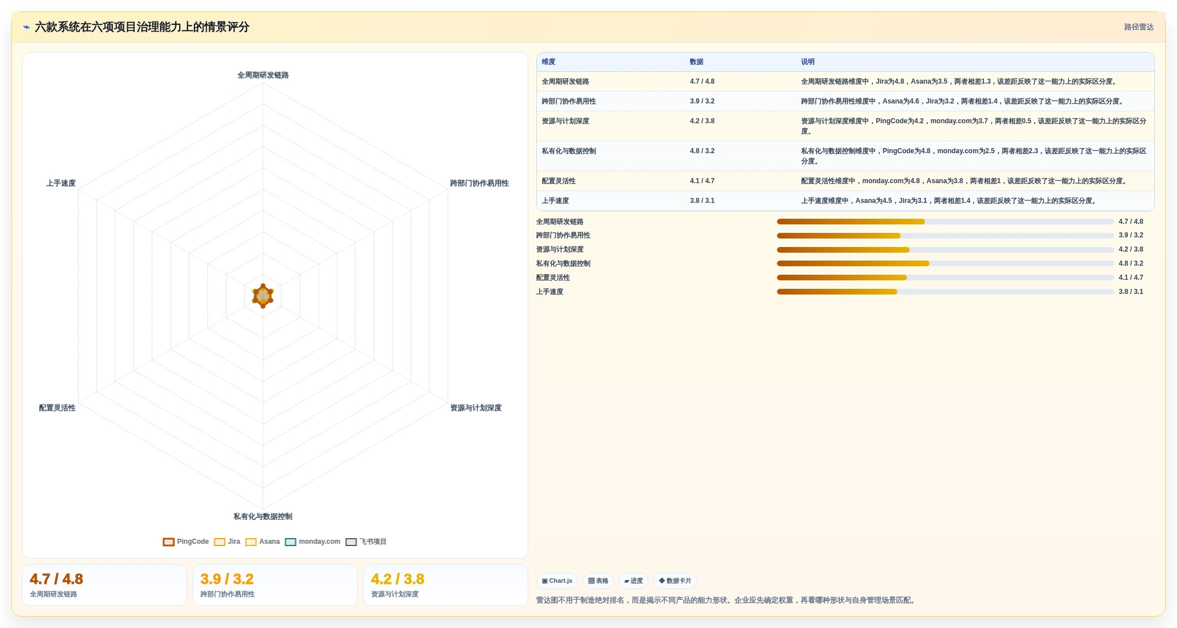Image resolution: width=1177 pixels, height=628 pixels.
Task: Select the 全周期研发链路 row in the table
Action: [845, 81]
